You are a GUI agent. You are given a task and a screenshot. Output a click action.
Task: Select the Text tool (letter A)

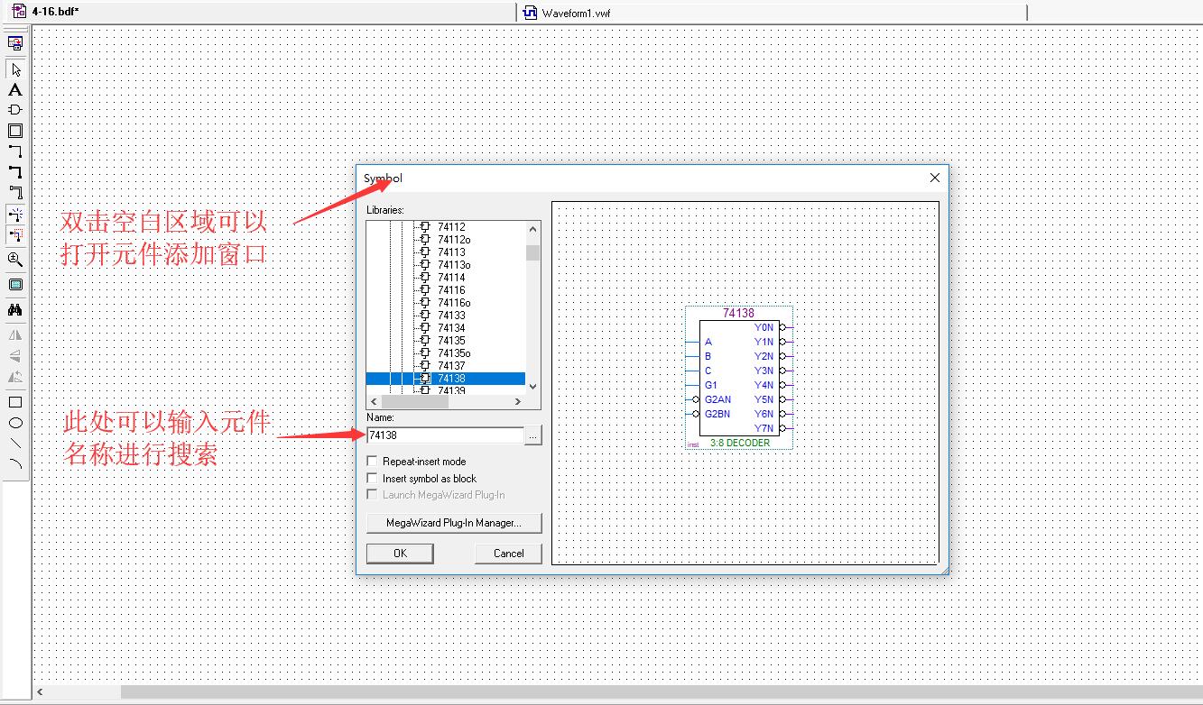[x=15, y=89]
